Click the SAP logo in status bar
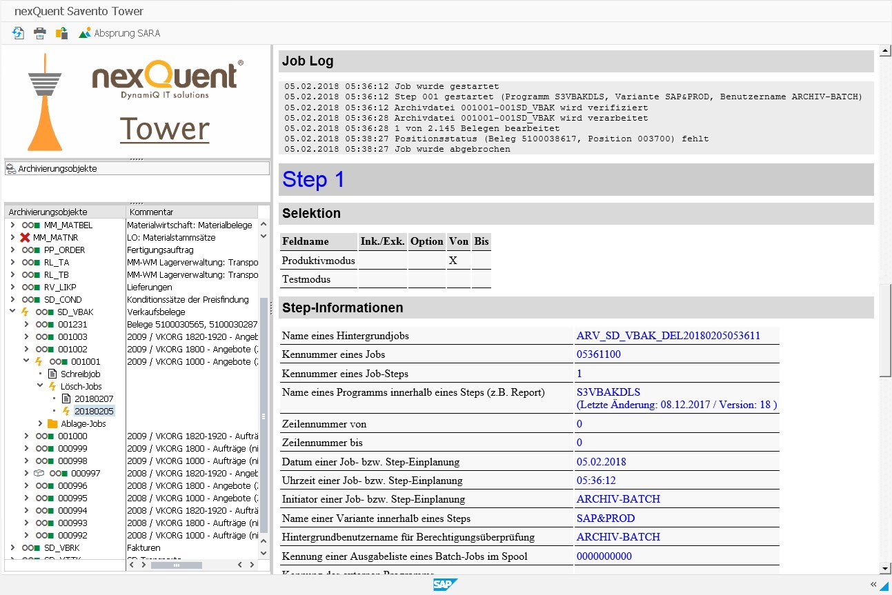The image size is (892, 595). point(446,585)
